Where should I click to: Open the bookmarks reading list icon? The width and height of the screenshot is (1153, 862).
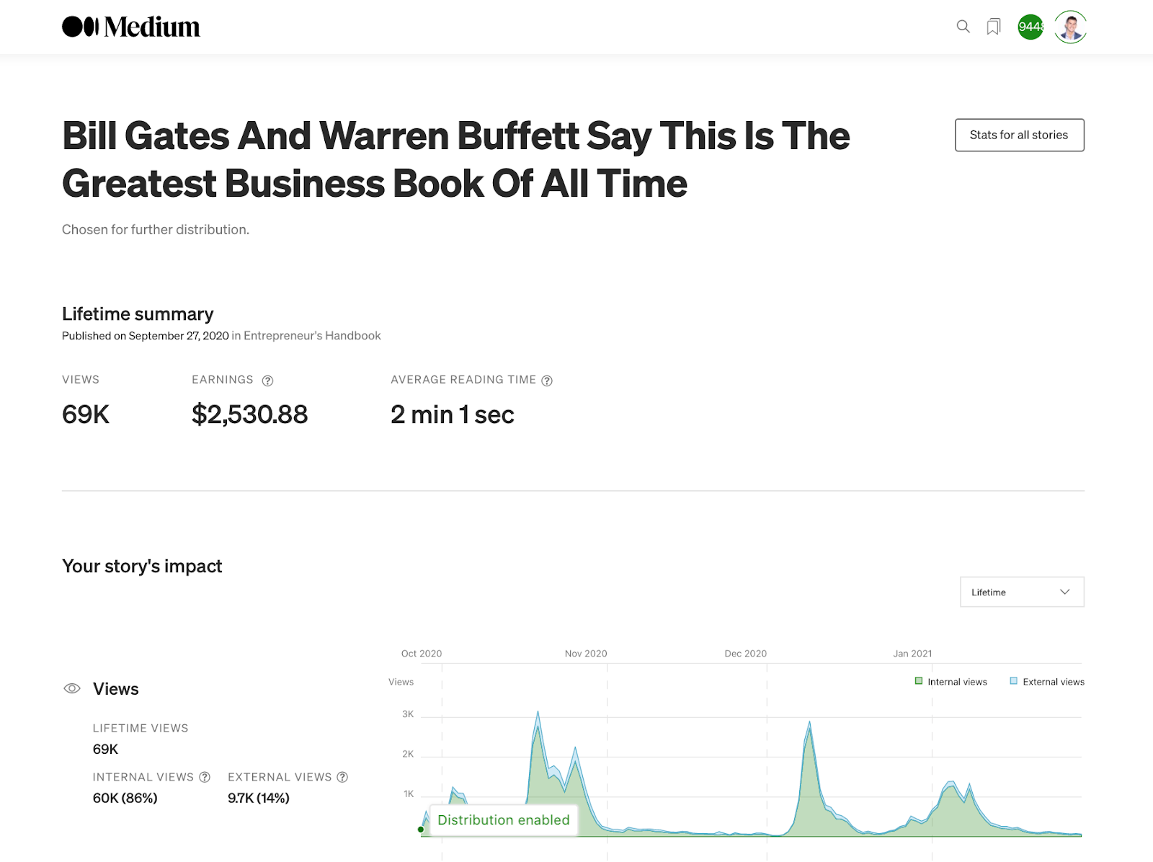pos(994,27)
